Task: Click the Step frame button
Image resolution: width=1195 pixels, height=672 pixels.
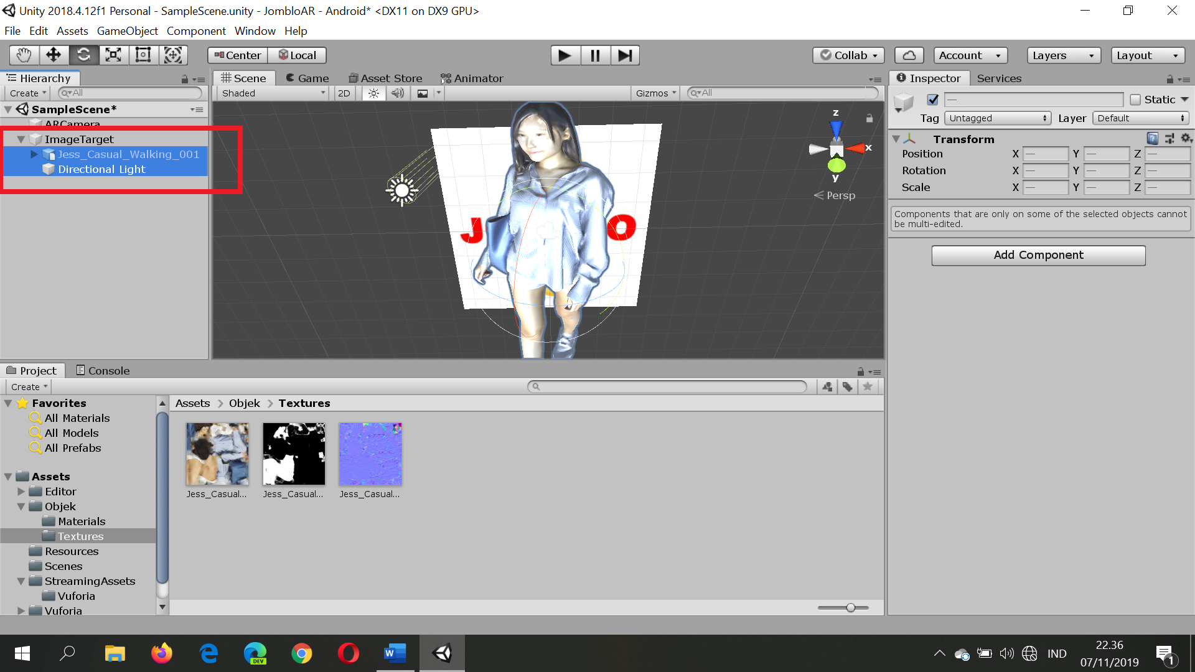Action: click(625, 55)
